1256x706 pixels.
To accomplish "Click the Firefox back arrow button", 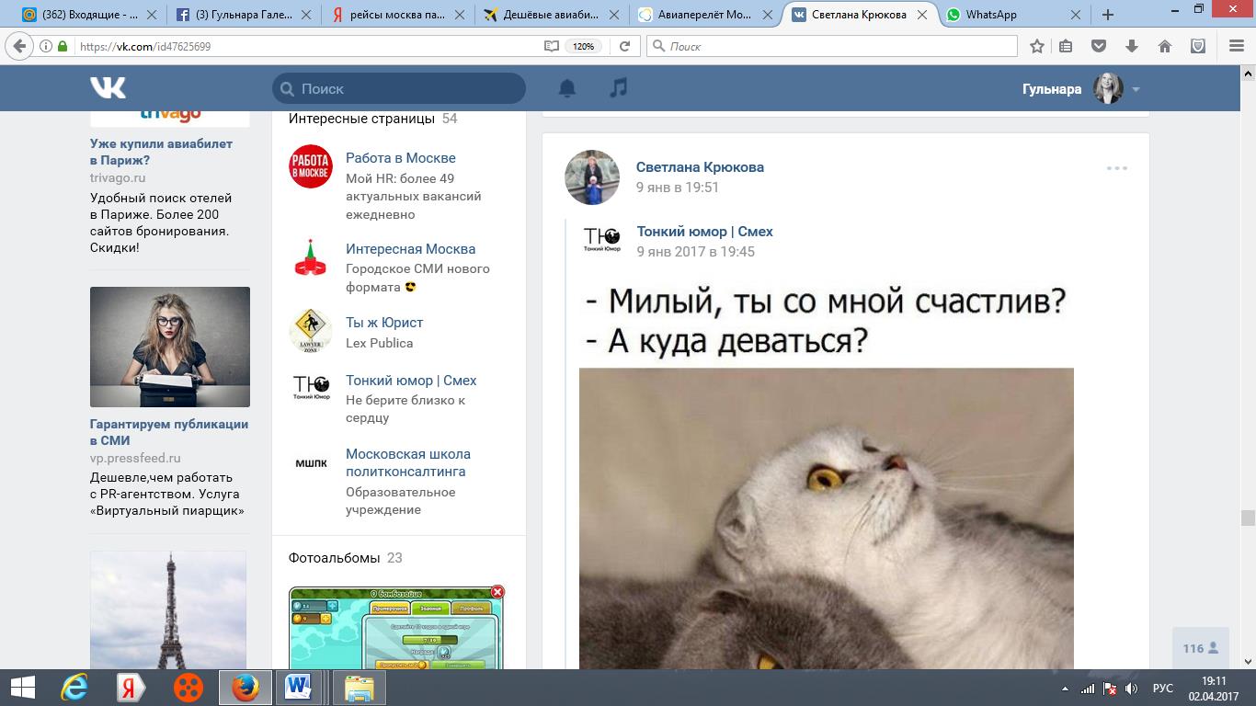I will [x=19, y=46].
